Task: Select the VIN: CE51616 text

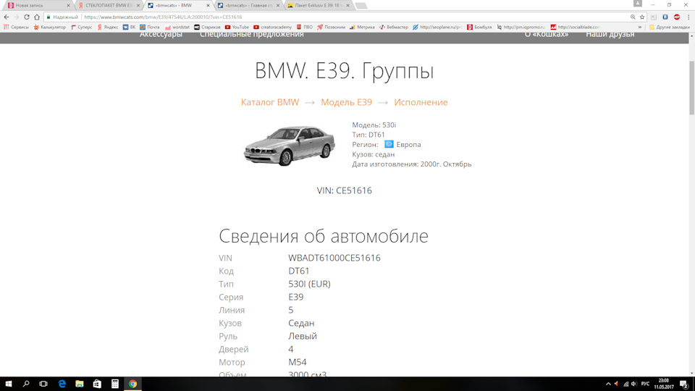Action: coord(345,190)
